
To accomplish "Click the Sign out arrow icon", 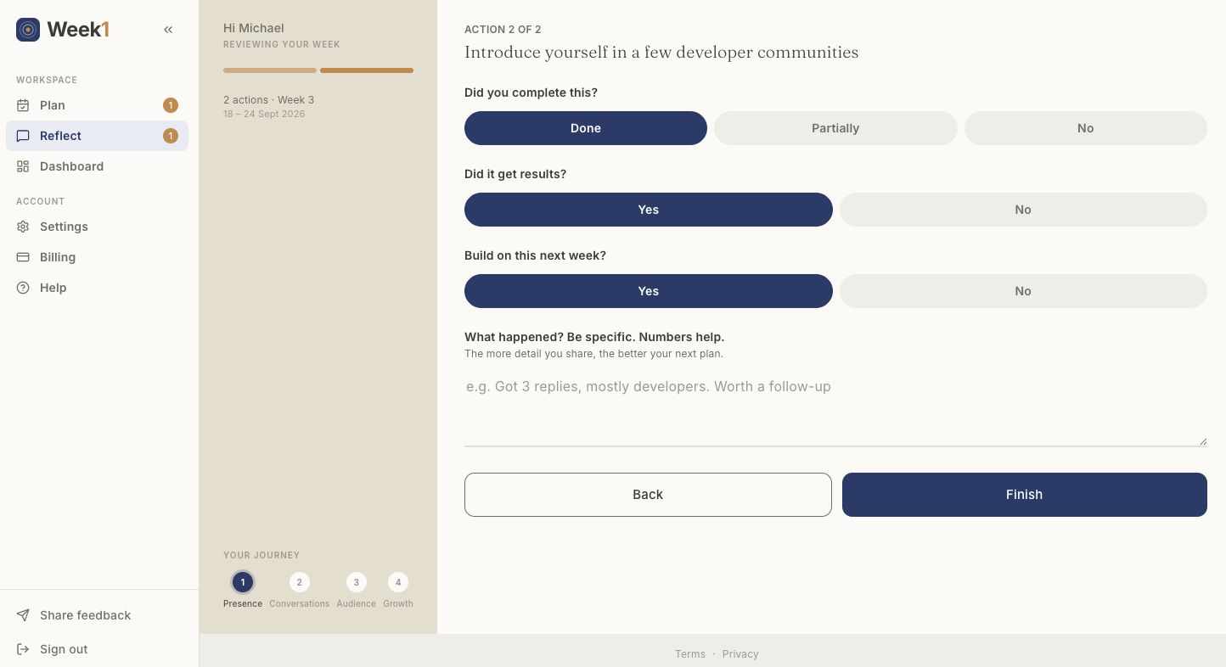I will (23, 649).
